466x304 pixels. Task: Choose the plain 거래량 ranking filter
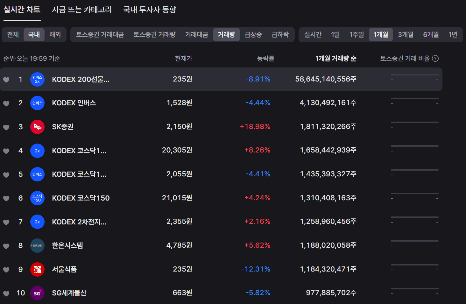pos(226,34)
